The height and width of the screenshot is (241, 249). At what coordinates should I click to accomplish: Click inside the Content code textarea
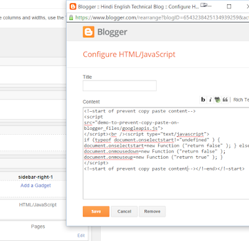coord(166,154)
